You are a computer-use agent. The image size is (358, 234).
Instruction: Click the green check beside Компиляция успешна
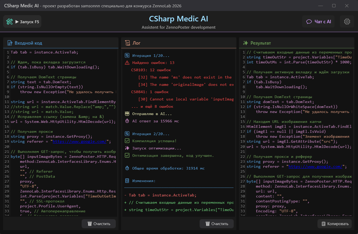(x=127, y=141)
